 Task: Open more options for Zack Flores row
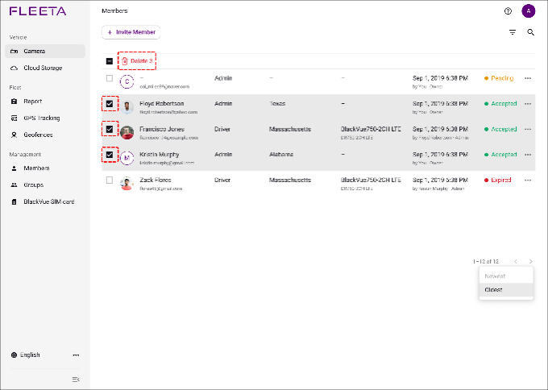pyautogui.click(x=528, y=180)
